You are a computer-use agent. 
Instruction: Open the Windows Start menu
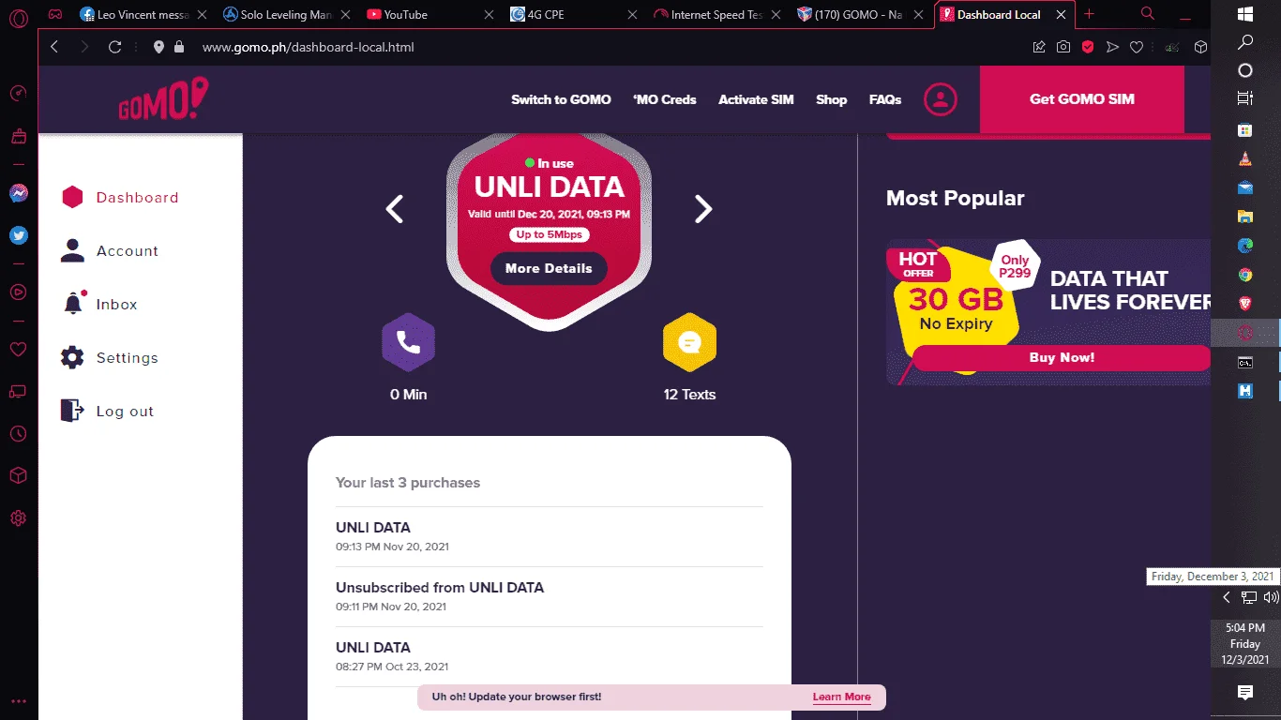(1245, 14)
